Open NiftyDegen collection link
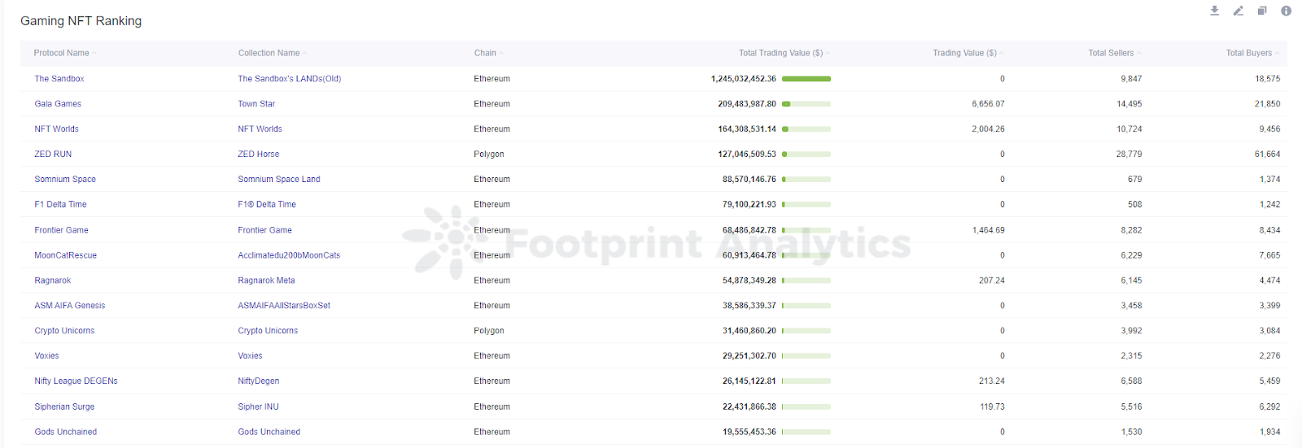The image size is (1302, 448). pos(259,381)
